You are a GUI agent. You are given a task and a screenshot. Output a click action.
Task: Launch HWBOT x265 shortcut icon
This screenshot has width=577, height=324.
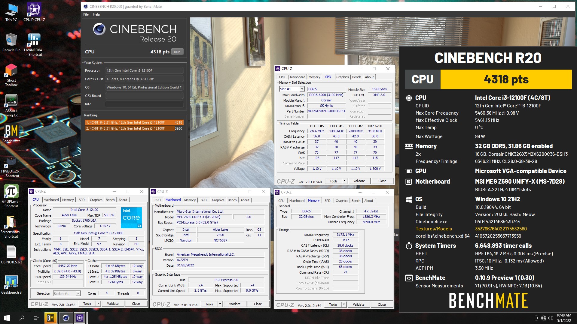[11, 166]
